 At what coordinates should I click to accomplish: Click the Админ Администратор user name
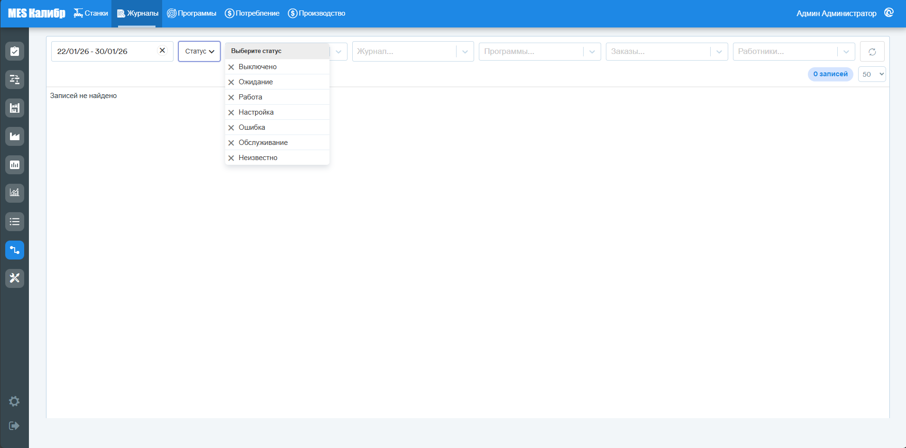[836, 13]
